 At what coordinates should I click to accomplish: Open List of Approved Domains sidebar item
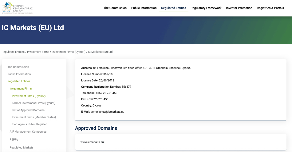click(28, 110)
